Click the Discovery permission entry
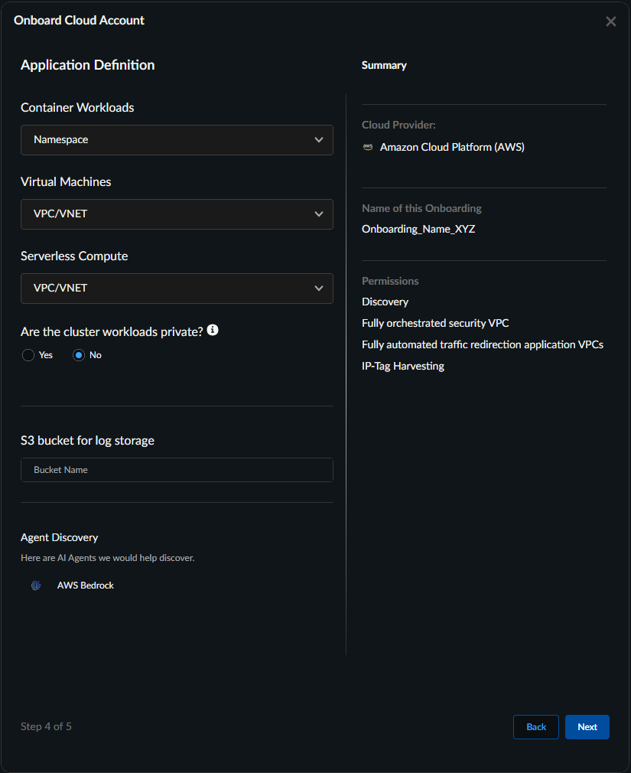Image resolution: width=631 pixels, height=773 pixels. coord(385,302)
